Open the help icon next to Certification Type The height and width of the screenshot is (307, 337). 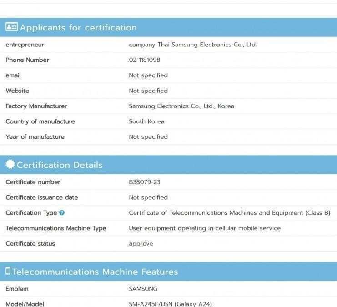pyautogui.click(x=62, y=213)
